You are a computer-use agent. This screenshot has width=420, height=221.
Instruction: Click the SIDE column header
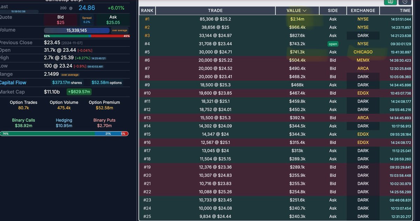click(333, 10)
